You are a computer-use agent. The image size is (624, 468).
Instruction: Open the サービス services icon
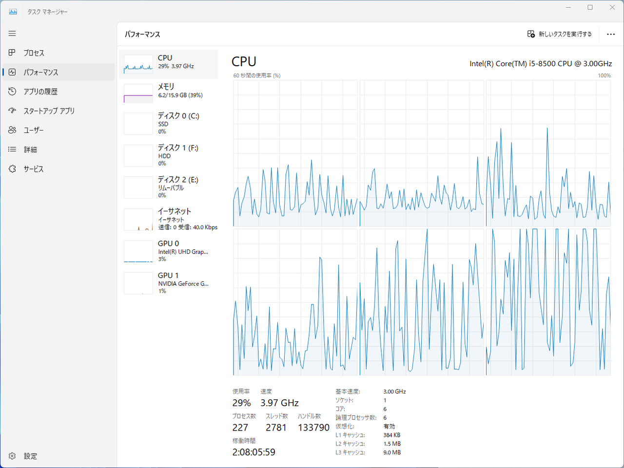coord(12,169)
